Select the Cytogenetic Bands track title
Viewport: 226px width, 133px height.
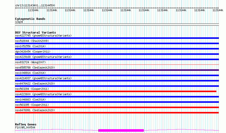(x=30, y=19)
